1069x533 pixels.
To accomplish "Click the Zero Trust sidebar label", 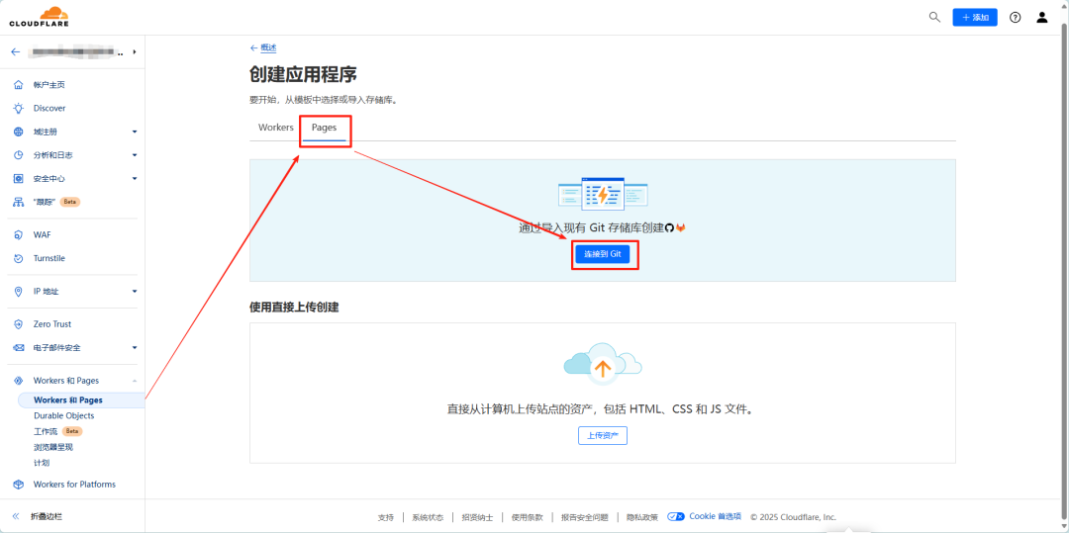I will click(x=52, y=324).
